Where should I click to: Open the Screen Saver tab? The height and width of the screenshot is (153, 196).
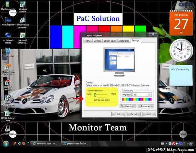coord(110,41)
